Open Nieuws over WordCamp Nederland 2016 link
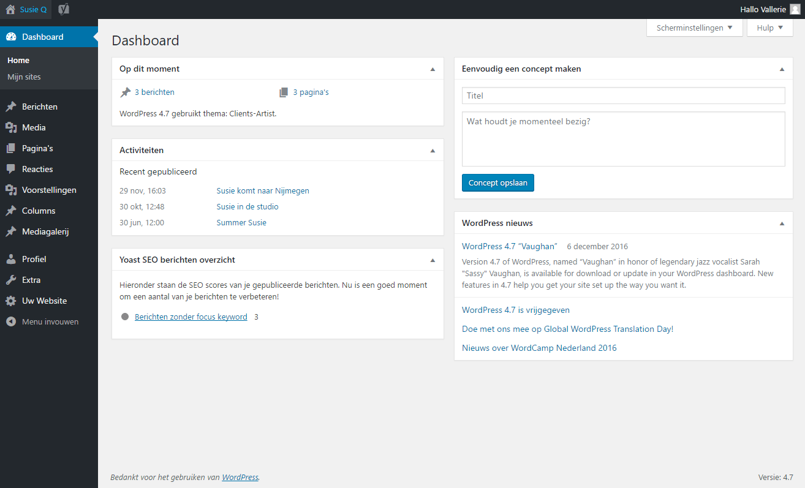Image resolution: width=805 pixels, height=488 pixels. 539,348
